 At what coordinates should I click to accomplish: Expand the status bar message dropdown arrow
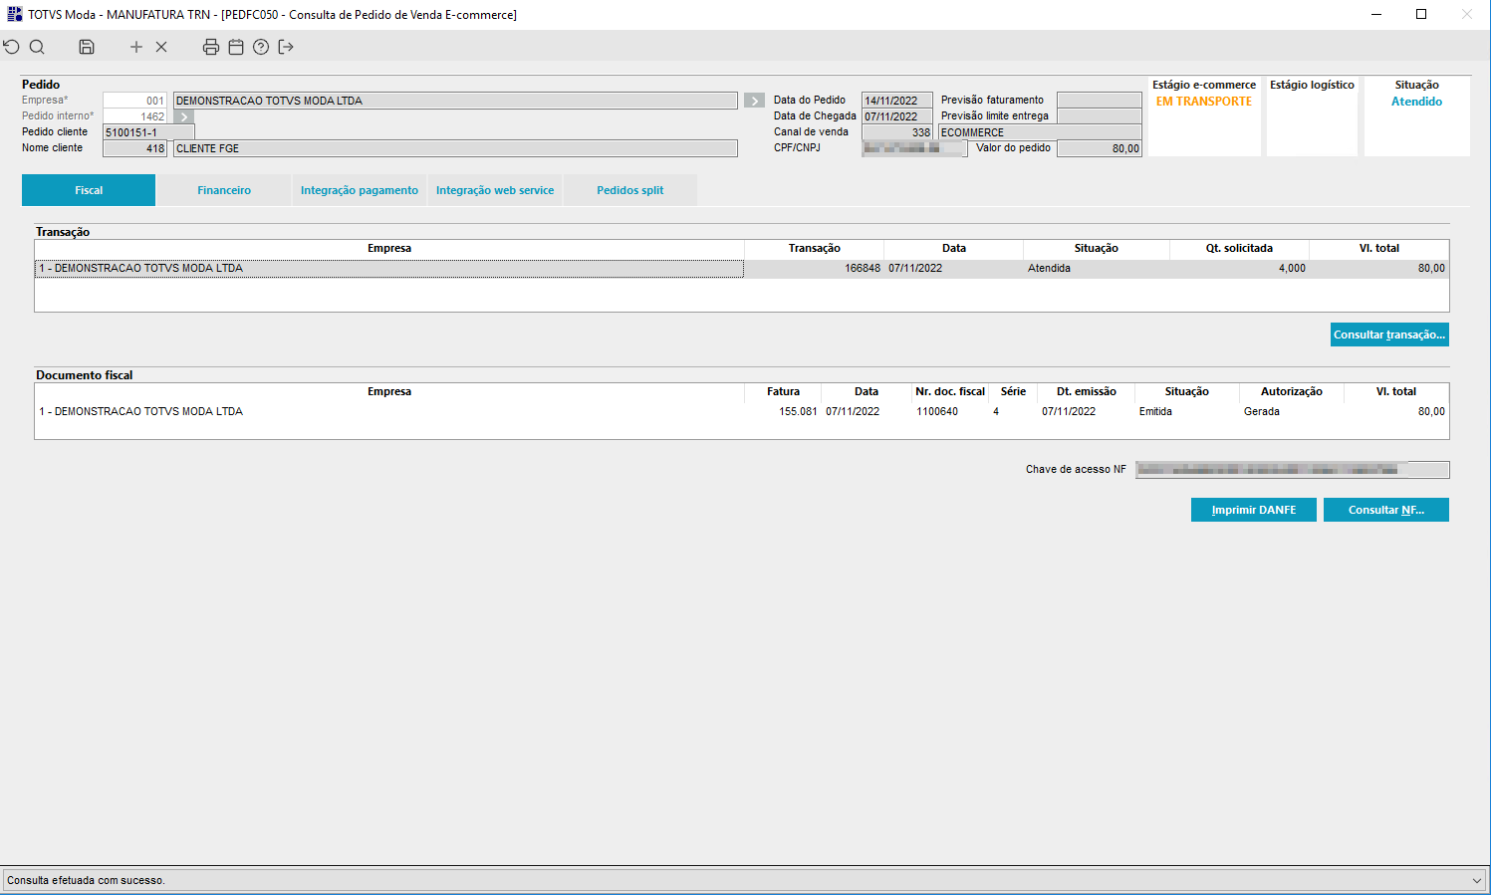pos(1477,880)
